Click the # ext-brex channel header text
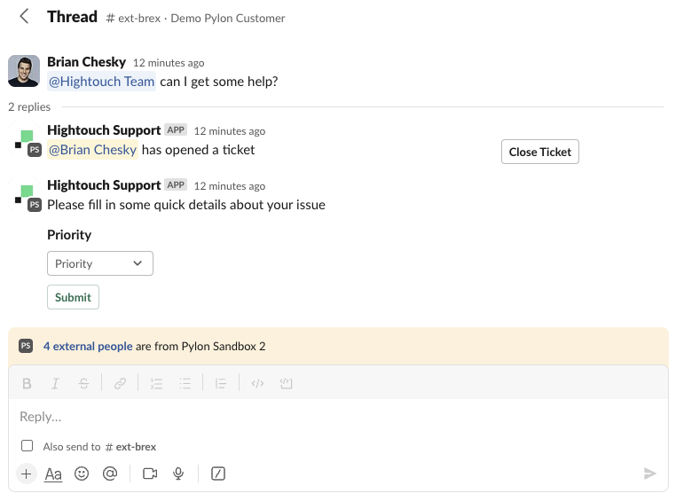676x501 pixels. pos(133,18)
